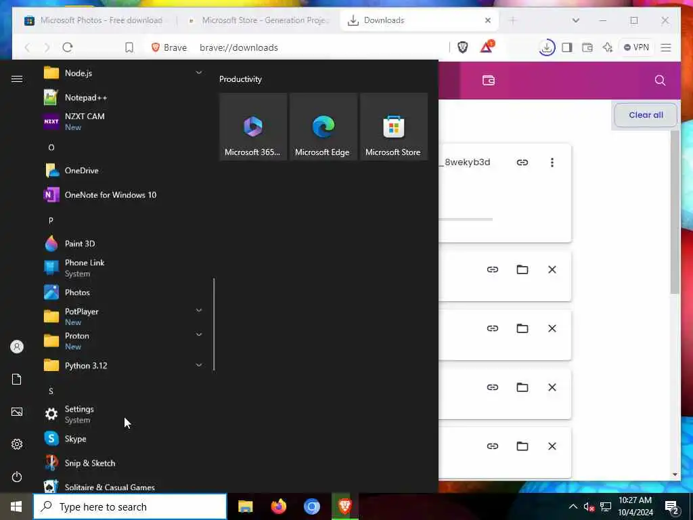Open the Brave main menu
Image resolution: width=693 pixels, height=520 pixels.
(666, 47)
